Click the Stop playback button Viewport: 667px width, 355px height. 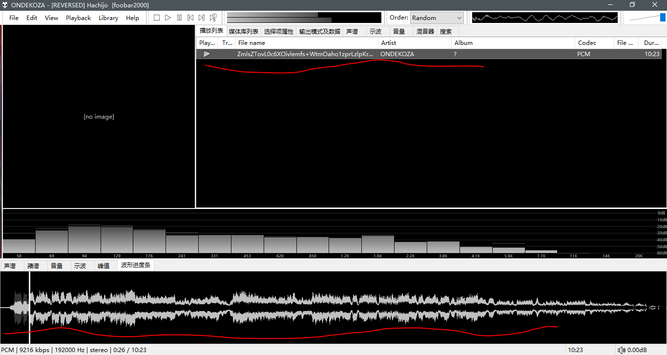pos(157,18)
